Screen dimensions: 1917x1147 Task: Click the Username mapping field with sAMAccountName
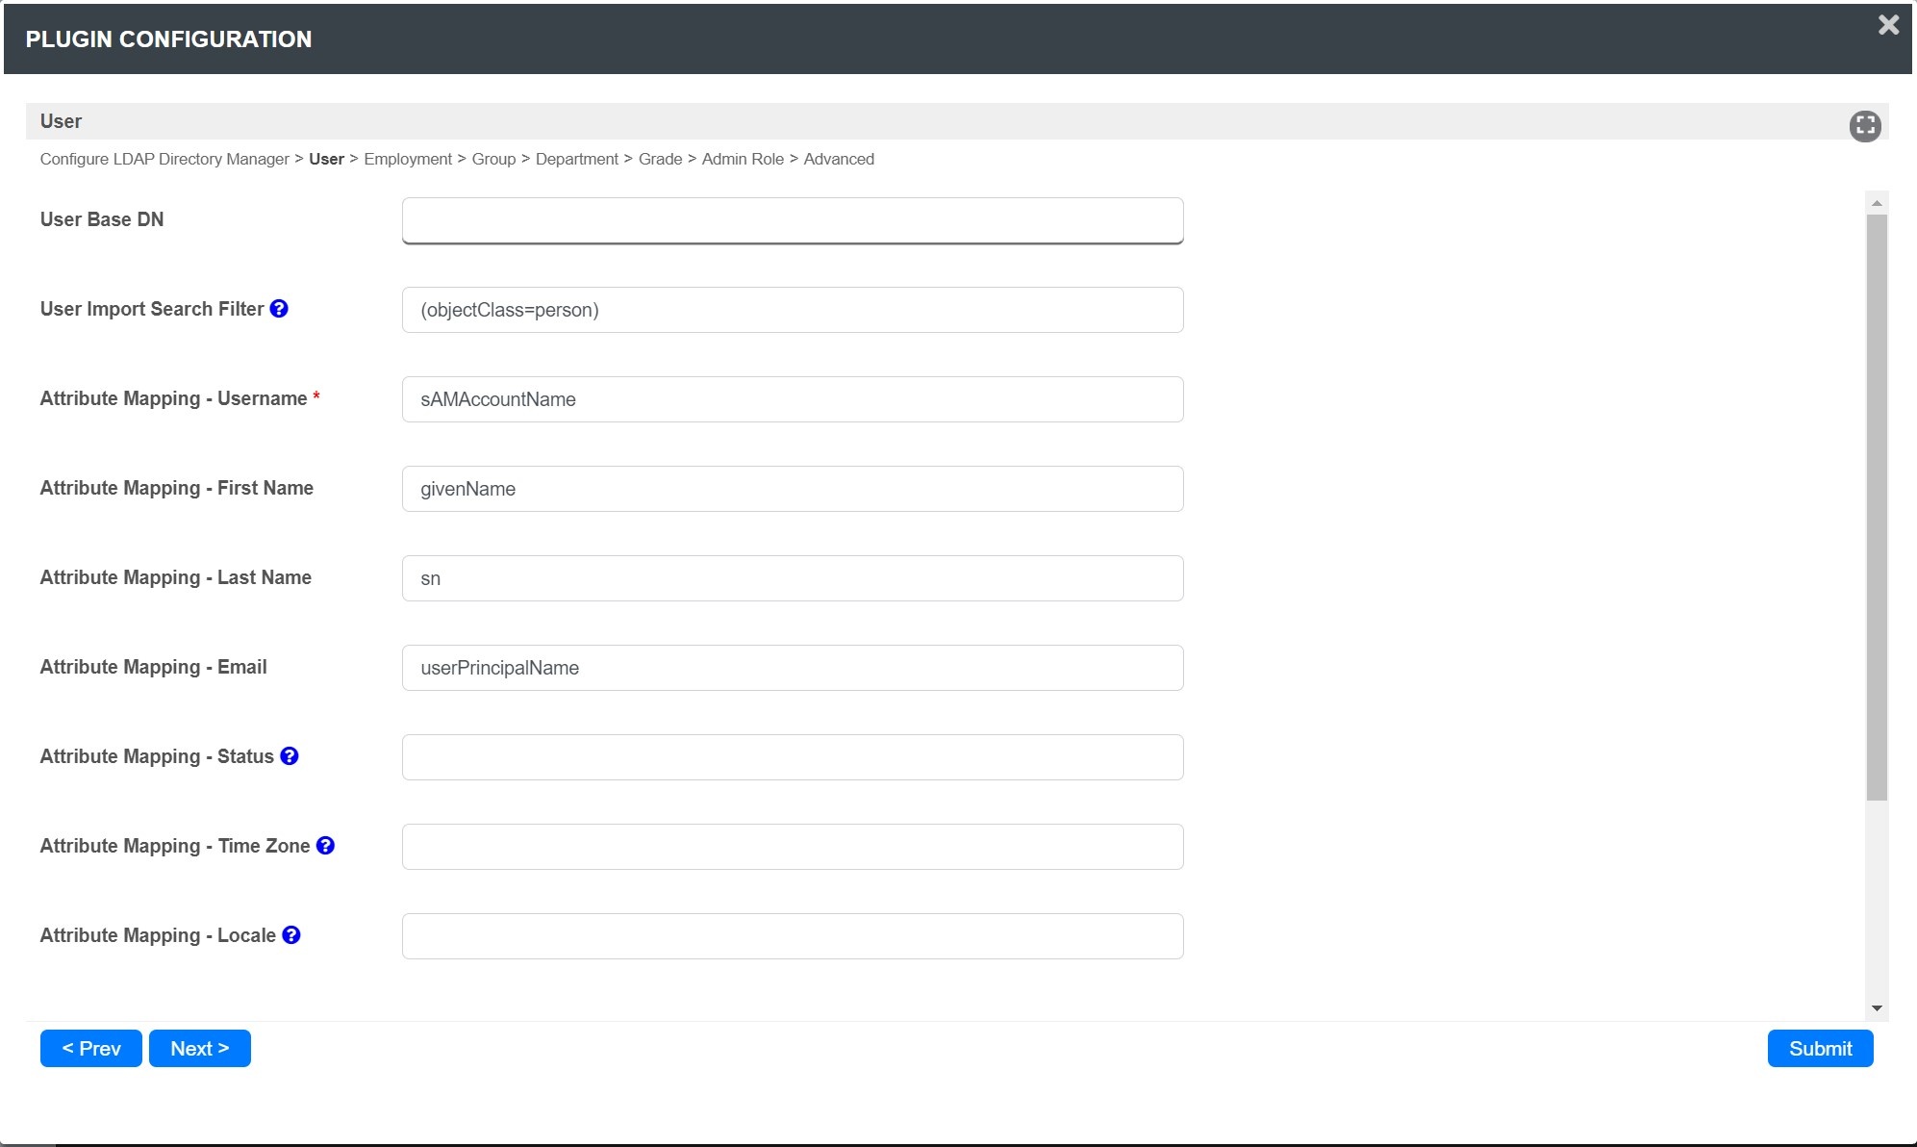[x=792, y=399]
